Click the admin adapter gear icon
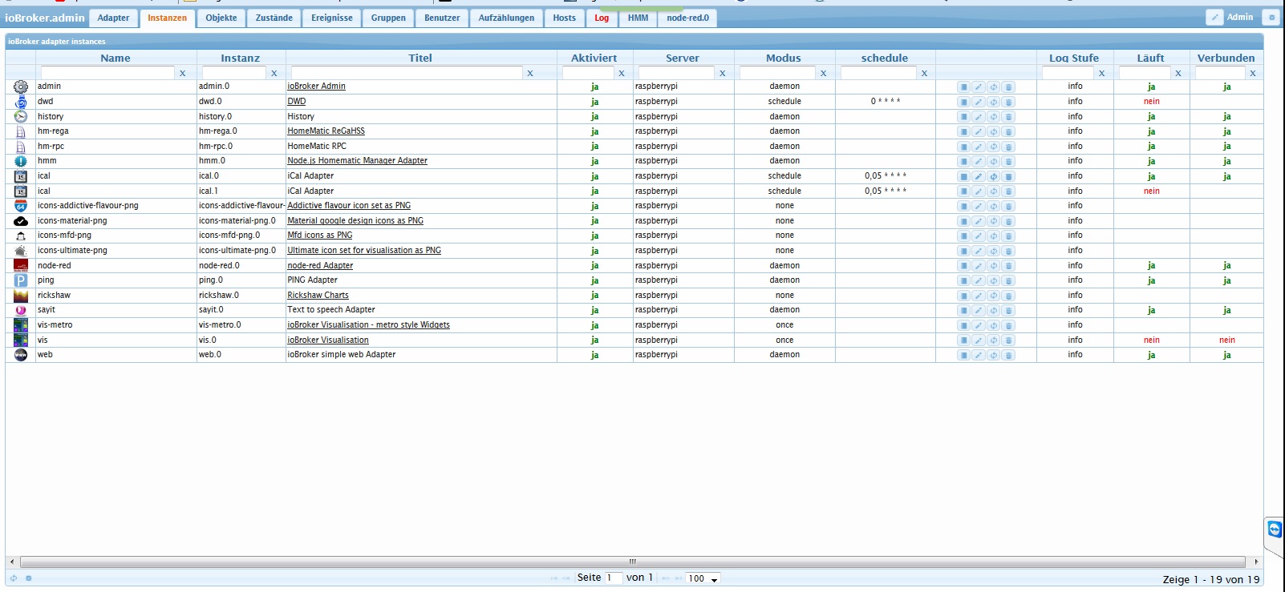The image size is (1285, 592). [21, 87]
